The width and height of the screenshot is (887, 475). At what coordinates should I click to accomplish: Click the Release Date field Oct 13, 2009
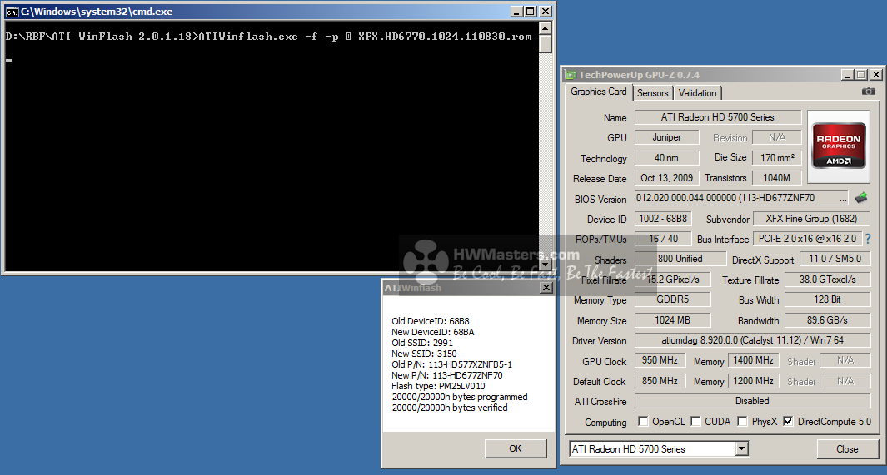667,178
